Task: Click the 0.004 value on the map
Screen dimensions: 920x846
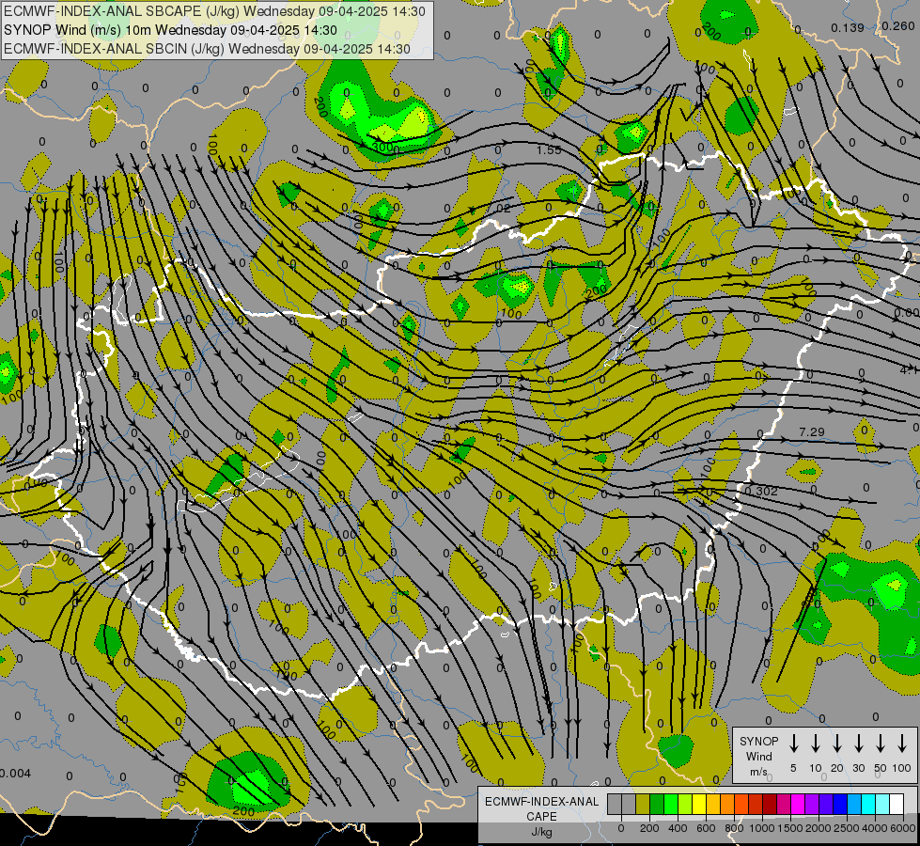Action: (15, 774)
